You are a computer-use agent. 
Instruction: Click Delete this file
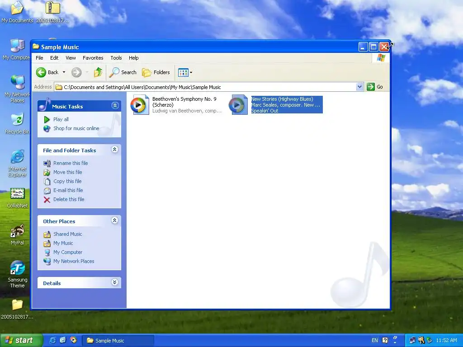tap(69, 199)
